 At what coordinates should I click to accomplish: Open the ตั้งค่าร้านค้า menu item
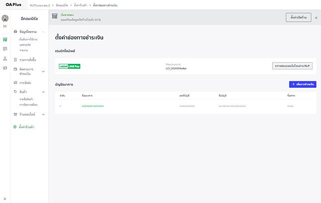coord(26,127)
